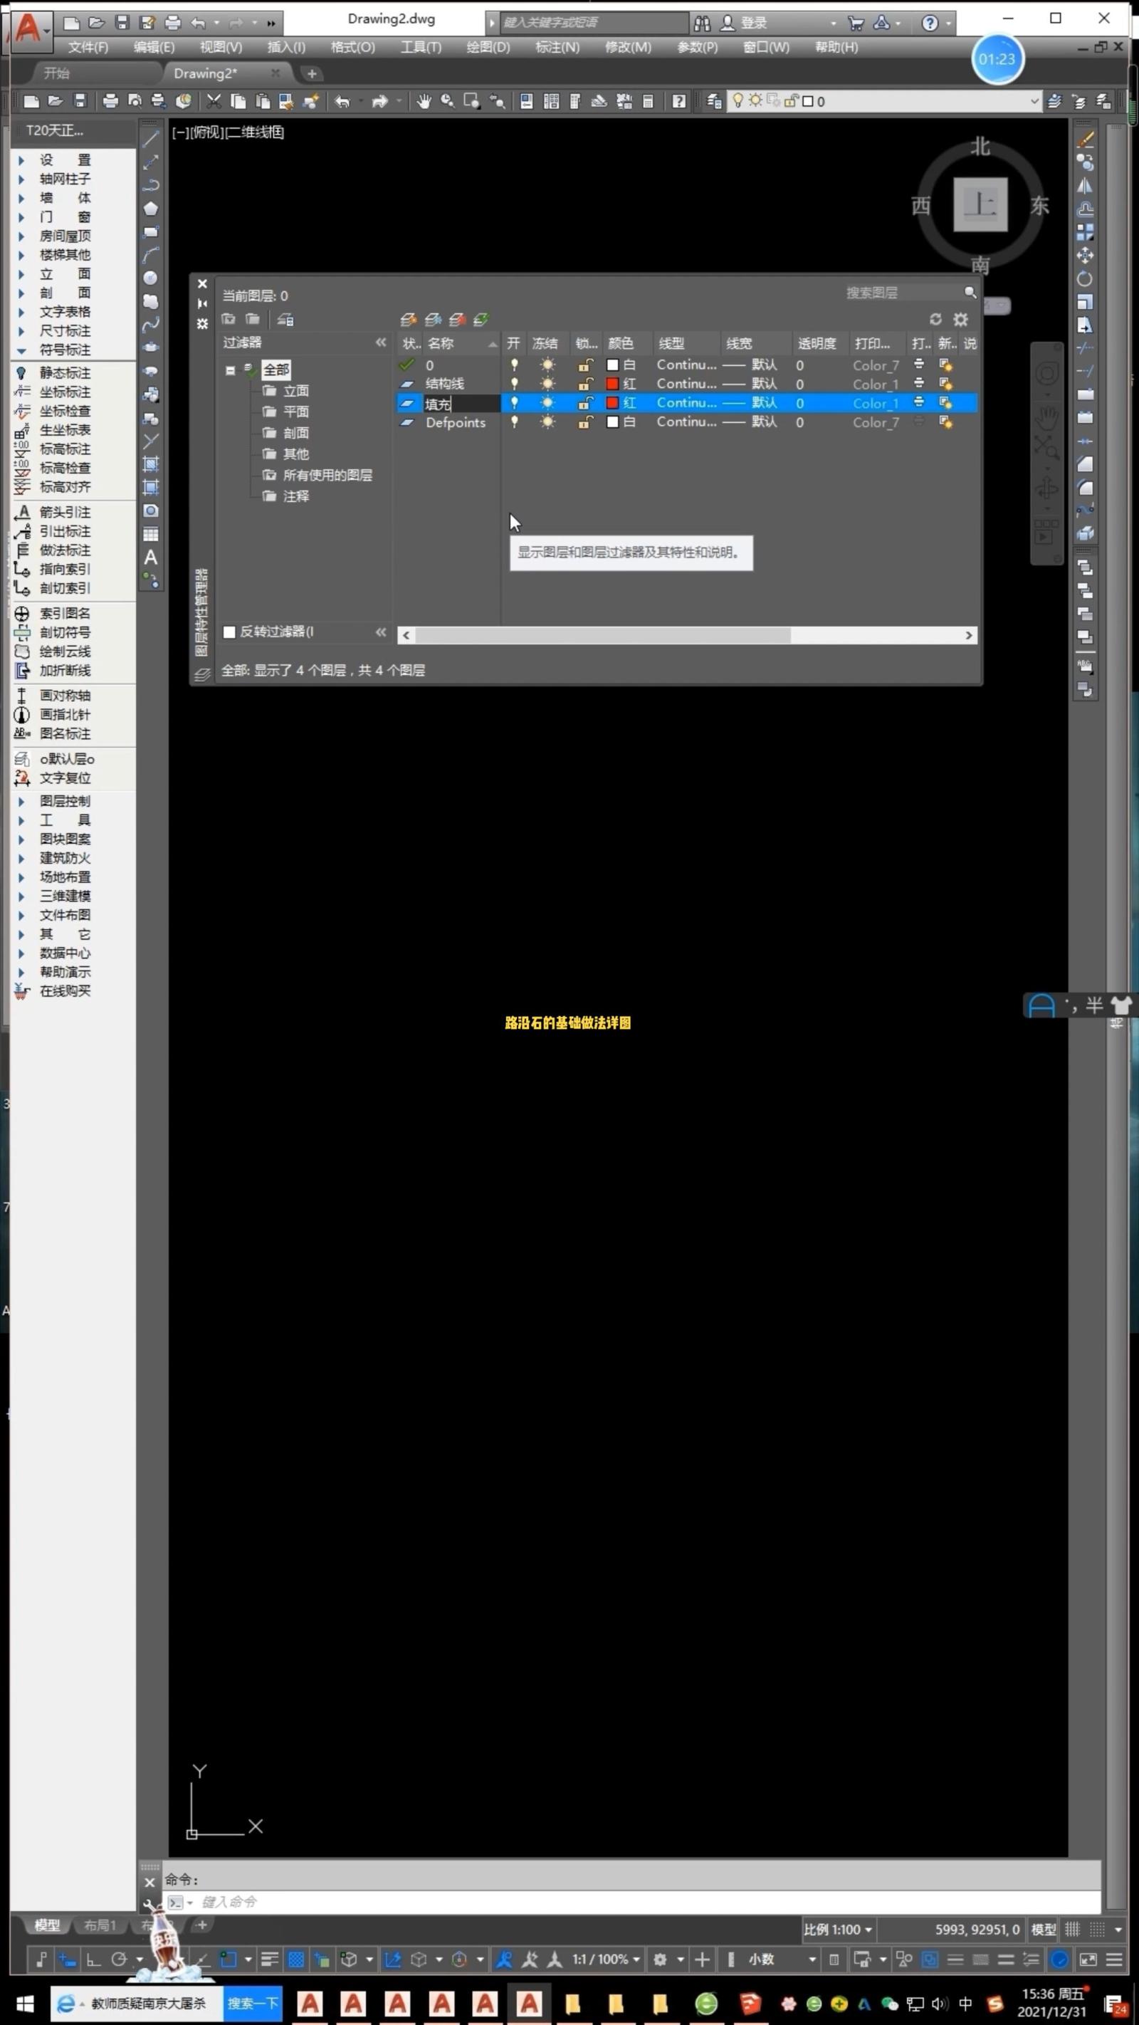Image resolution: width=1139 pixels, height=2025 pixels.
Task: Click the search magnifier in layer search box
Action: [x=970, y=293]
